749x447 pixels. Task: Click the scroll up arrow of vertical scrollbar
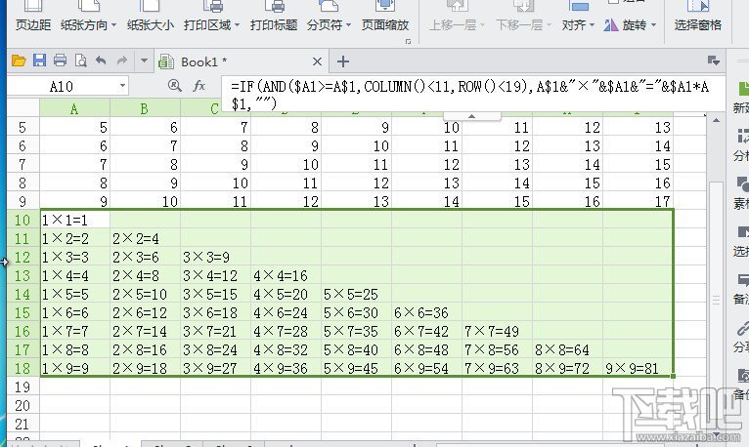click(716, 121)
